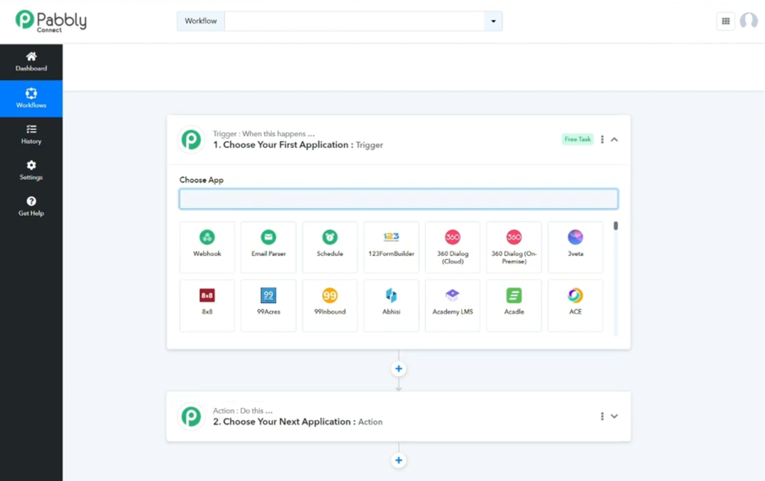
Task: Click the Pabbly Connect logo
Action: click(51, 21)
